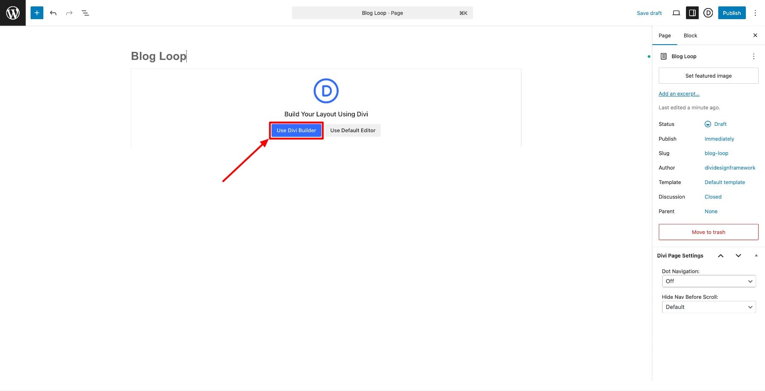The image size is (765, 391).
Task: Move Divi Page Settings panel down
Action: pos(738,255)
